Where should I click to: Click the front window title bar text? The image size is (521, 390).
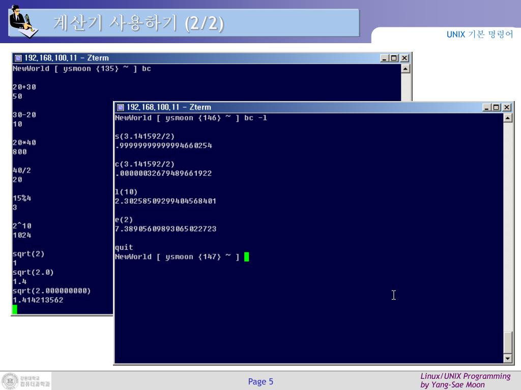[169, 107]
